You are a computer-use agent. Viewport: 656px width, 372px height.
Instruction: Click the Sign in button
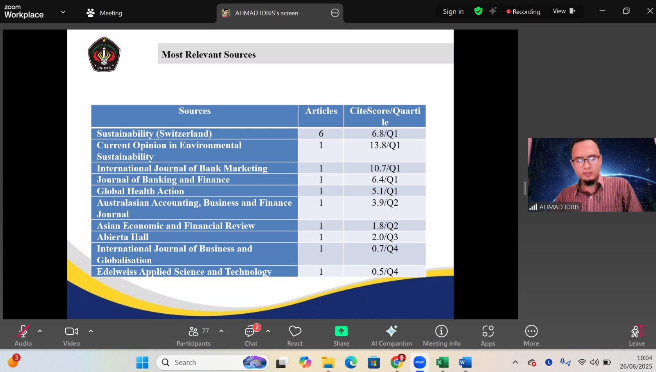click(453, 11)
